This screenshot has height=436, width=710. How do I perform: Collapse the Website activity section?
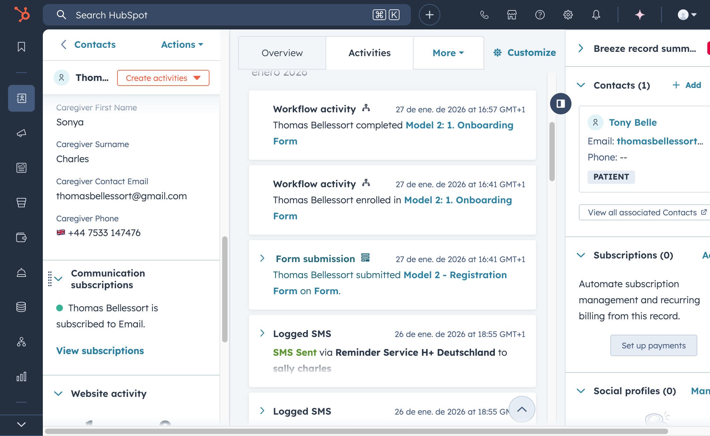coord(59,394)
